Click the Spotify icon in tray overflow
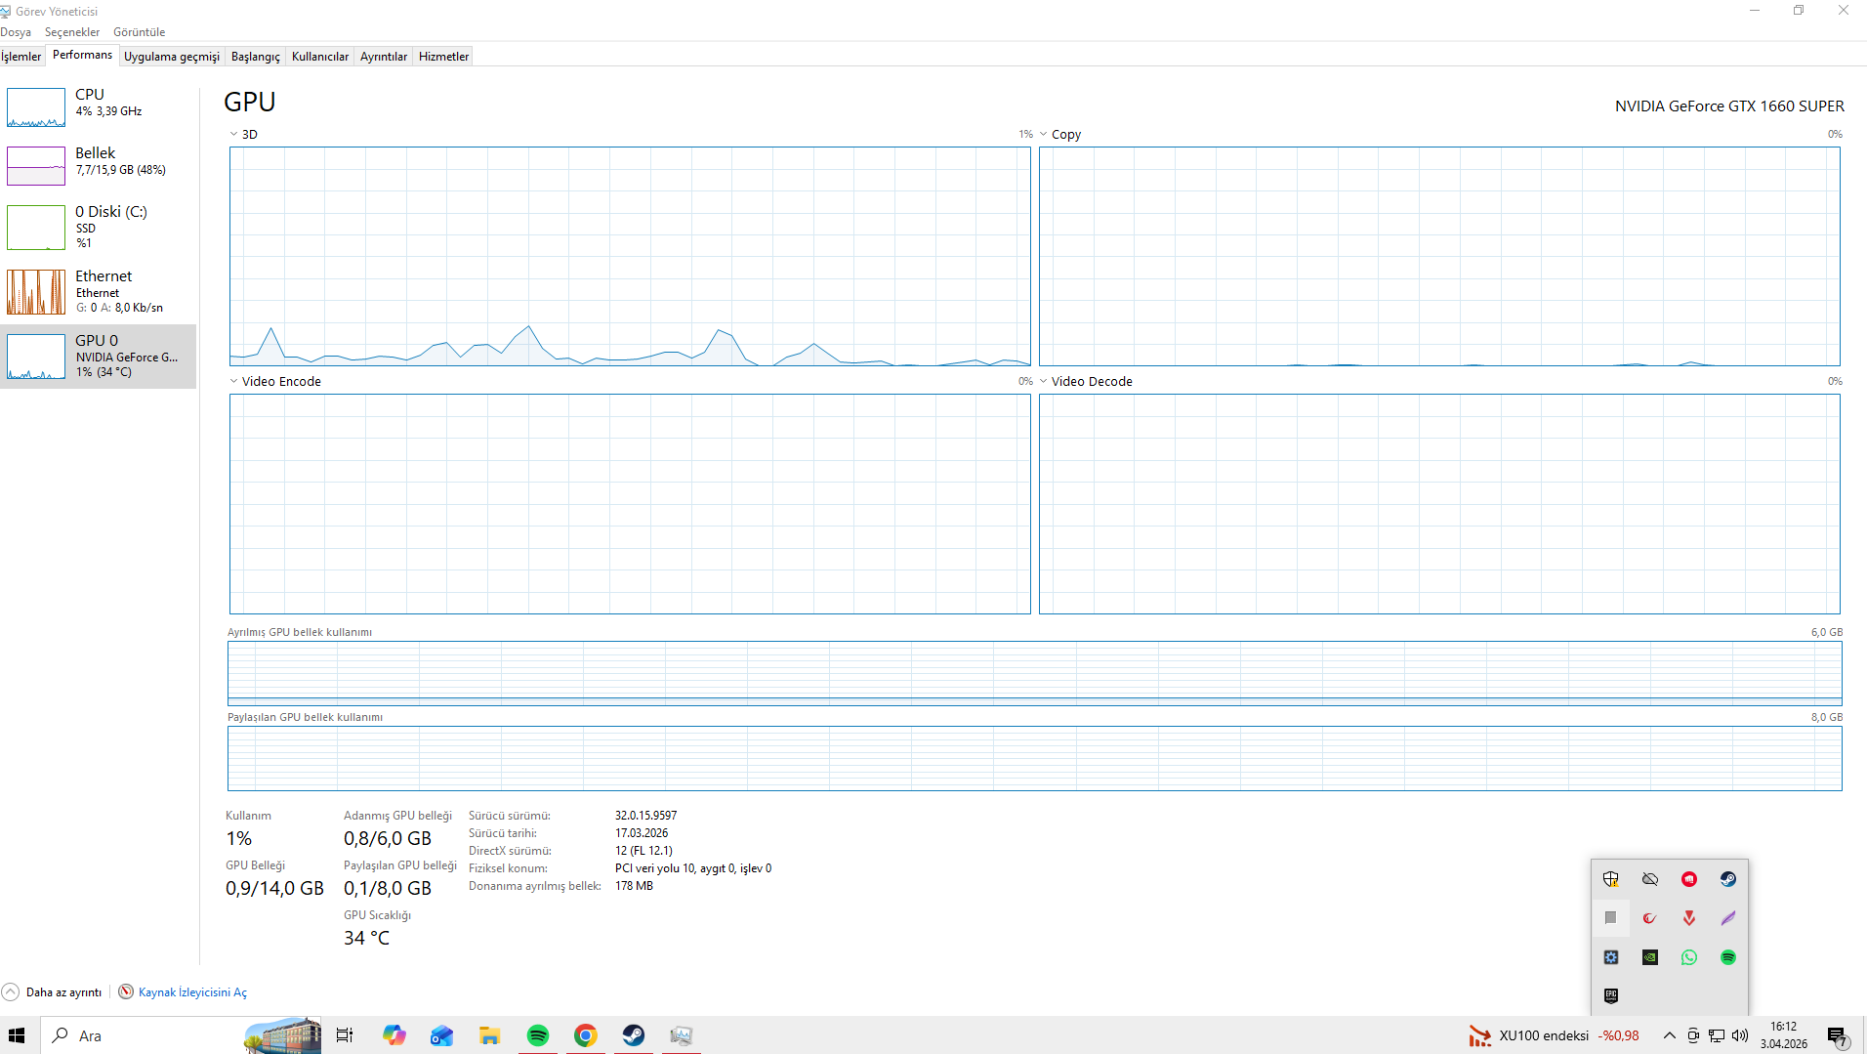Viewport: 1867px width, 1054px height. click(1728, 957)
